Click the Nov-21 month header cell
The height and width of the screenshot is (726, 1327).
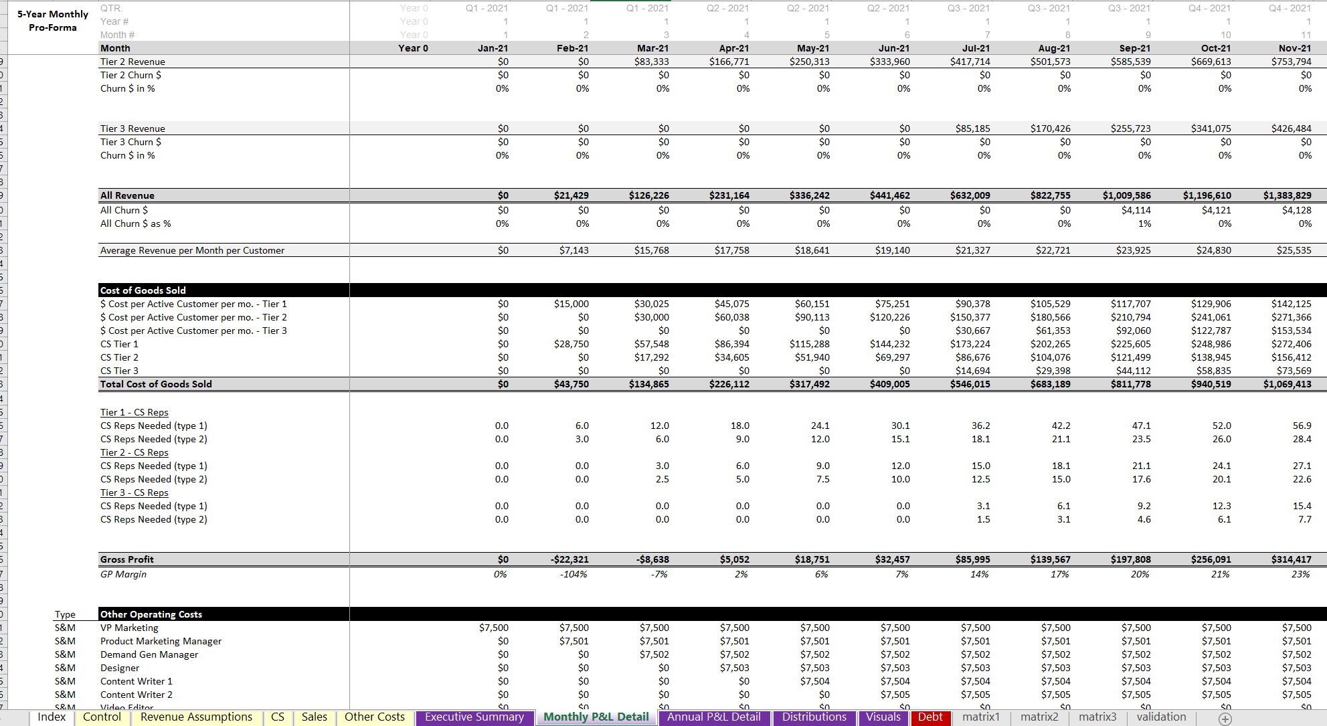coord(1295,48)
